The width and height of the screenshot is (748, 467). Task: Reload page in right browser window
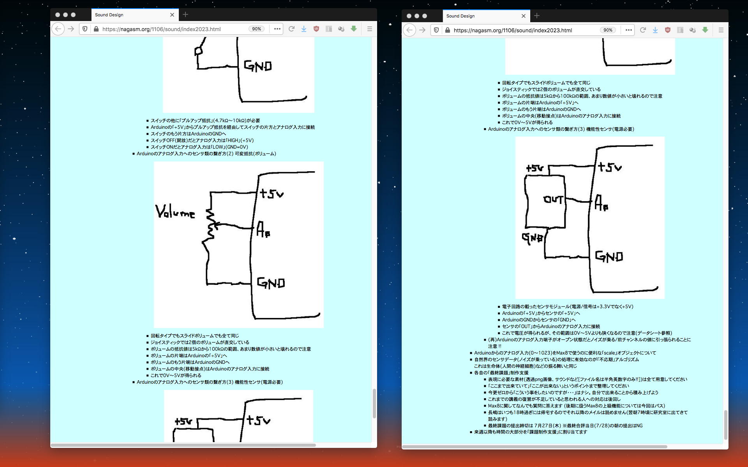[x=643, y=30]
